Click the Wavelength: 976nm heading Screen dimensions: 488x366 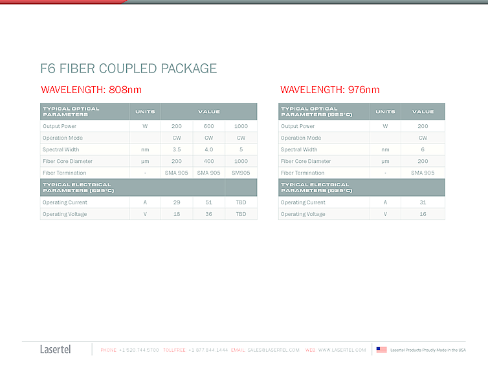click(329, 90)
